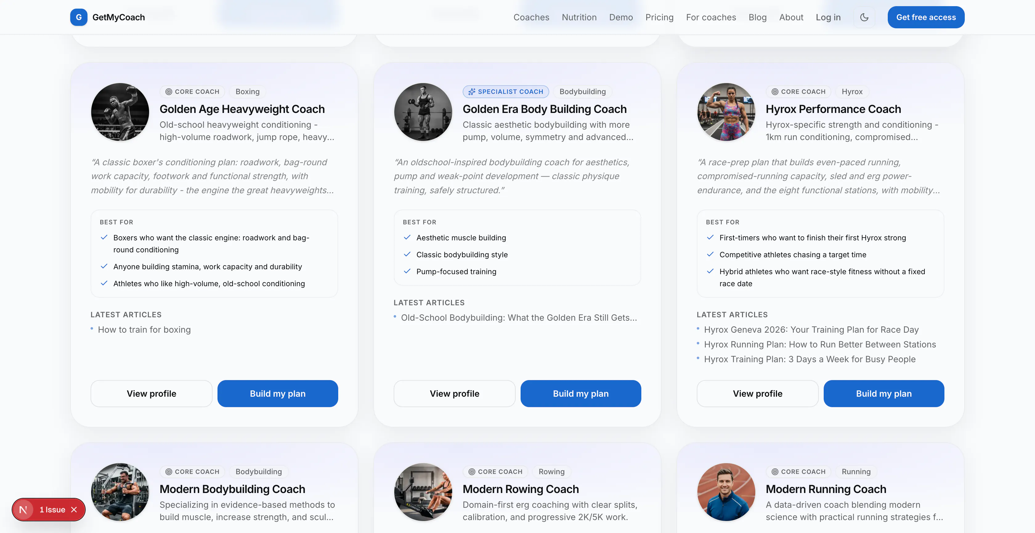Click the Hyrox category tag
1035x533 pixels.
click(x=852, y=91)
